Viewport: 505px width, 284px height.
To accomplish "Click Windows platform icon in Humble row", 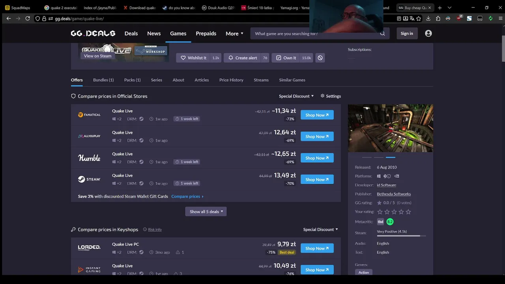I will (x=114, y=162).
